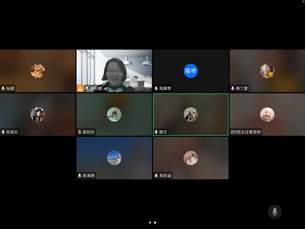Click the mic icon beside 高若涵
The height and width of the screenshot is (229, 305).
pos(156,175)
